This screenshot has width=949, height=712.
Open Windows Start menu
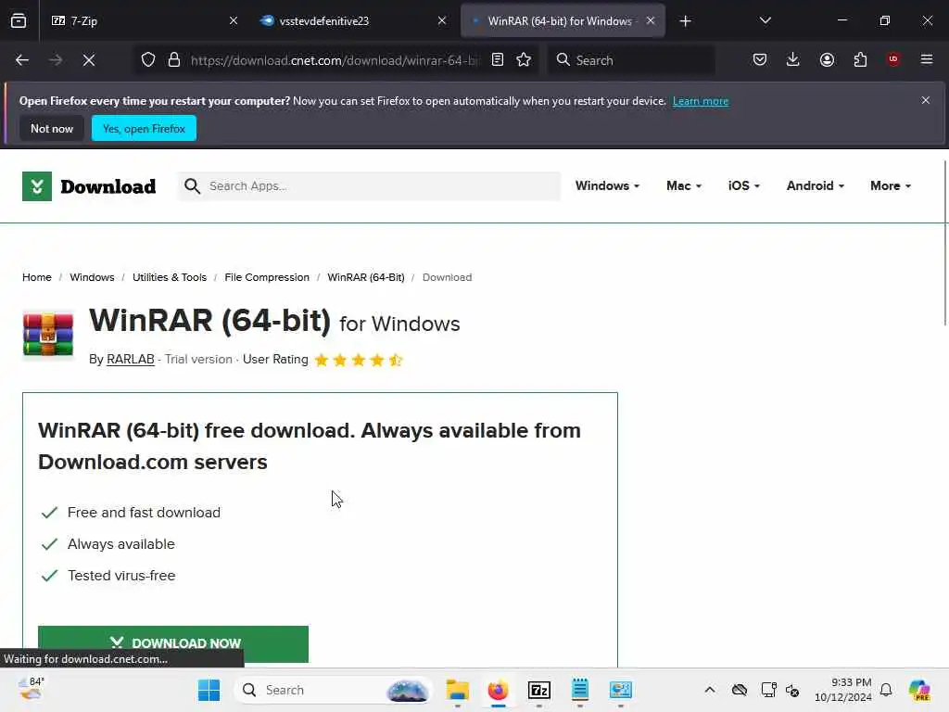pyautogui.click(x=209, y=690)
